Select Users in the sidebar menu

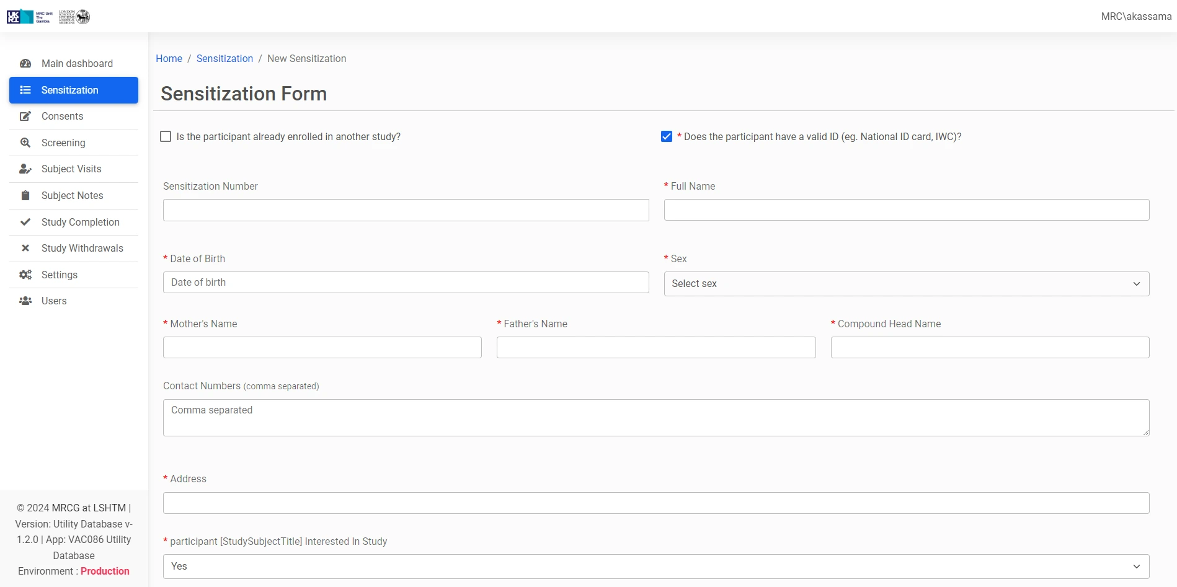pos(53,301)
